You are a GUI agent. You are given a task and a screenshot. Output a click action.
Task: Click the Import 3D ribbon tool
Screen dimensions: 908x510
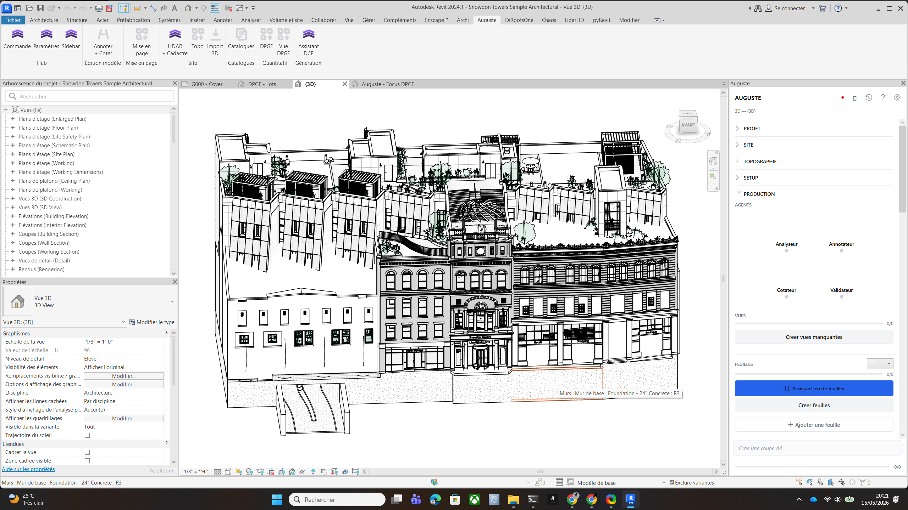click(215, 42)
